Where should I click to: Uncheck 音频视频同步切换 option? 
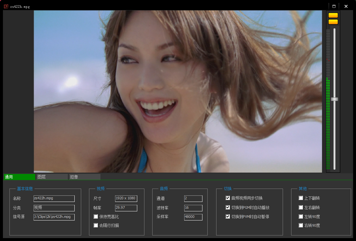228,198
